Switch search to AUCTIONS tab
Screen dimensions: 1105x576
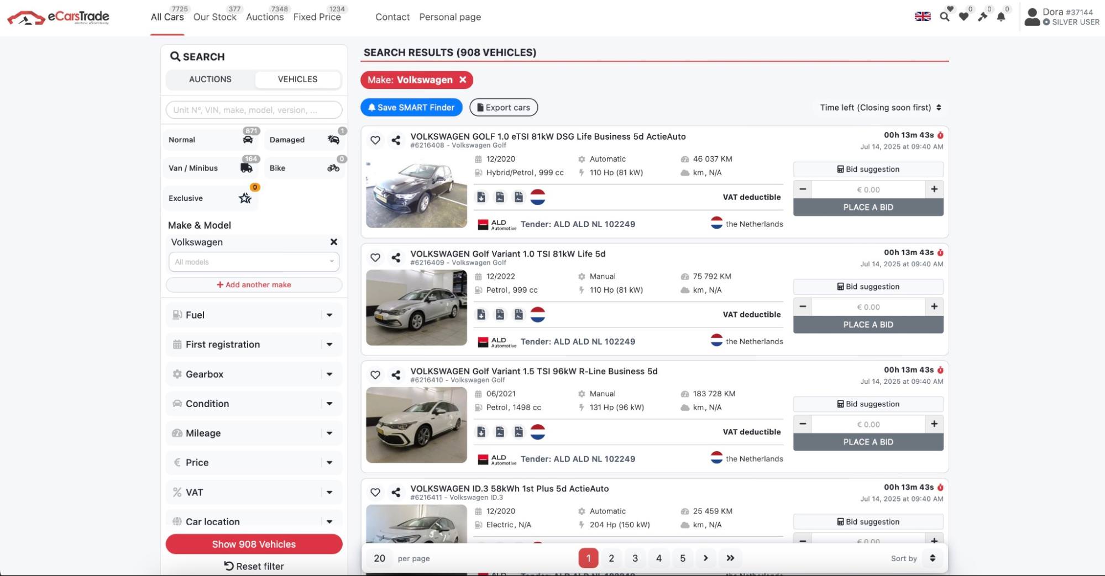pyautogui.click(x=210, y=80)
